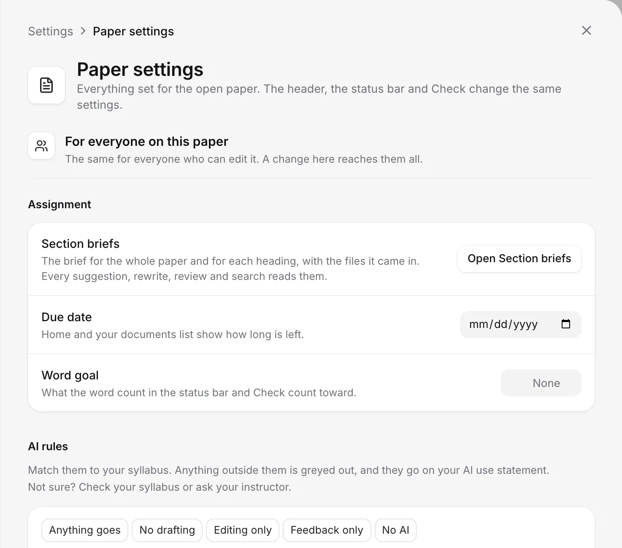Switch AI rules to Feedback only
The width and height of the screenshot is (622, 548).
click(327, 530)
